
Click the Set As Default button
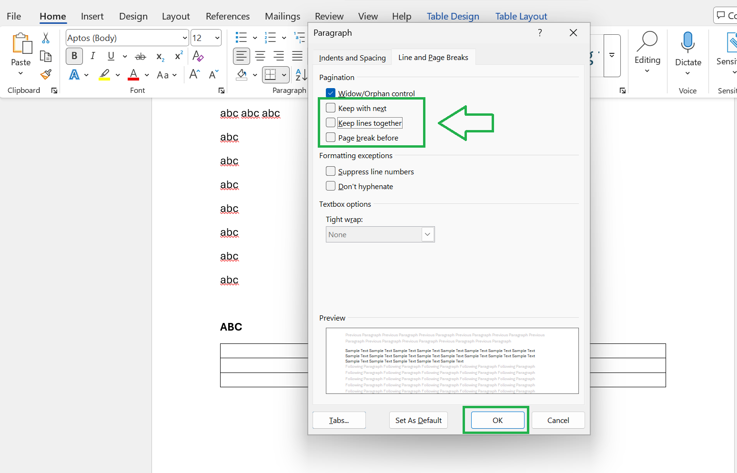tap(418, 420)
